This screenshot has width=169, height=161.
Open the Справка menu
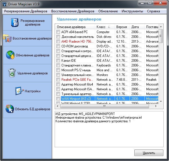point(154,11)
